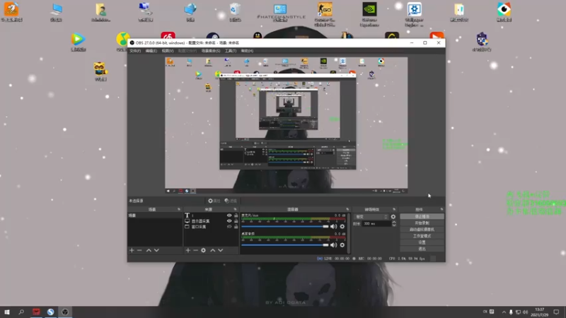Click the Exit button in Controls
The height and width of the screenshot is (318, 566).
422,249
